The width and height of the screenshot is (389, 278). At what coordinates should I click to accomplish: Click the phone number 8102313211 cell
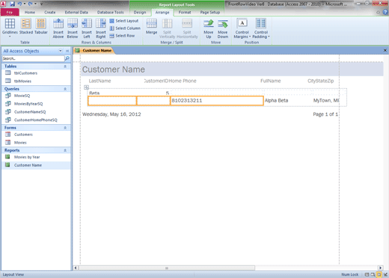(217, 101)
